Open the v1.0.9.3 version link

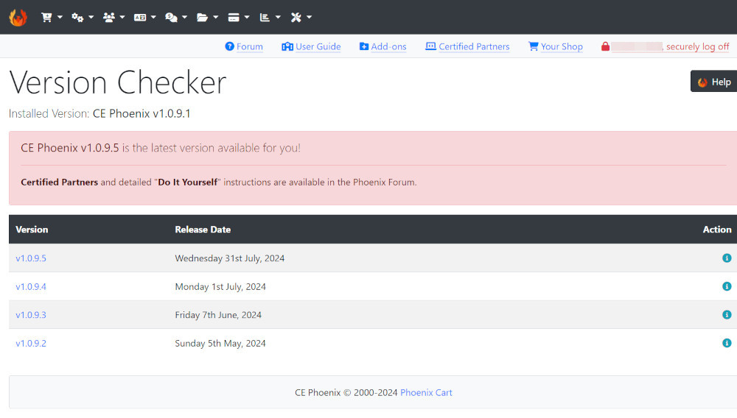(31, 315)
